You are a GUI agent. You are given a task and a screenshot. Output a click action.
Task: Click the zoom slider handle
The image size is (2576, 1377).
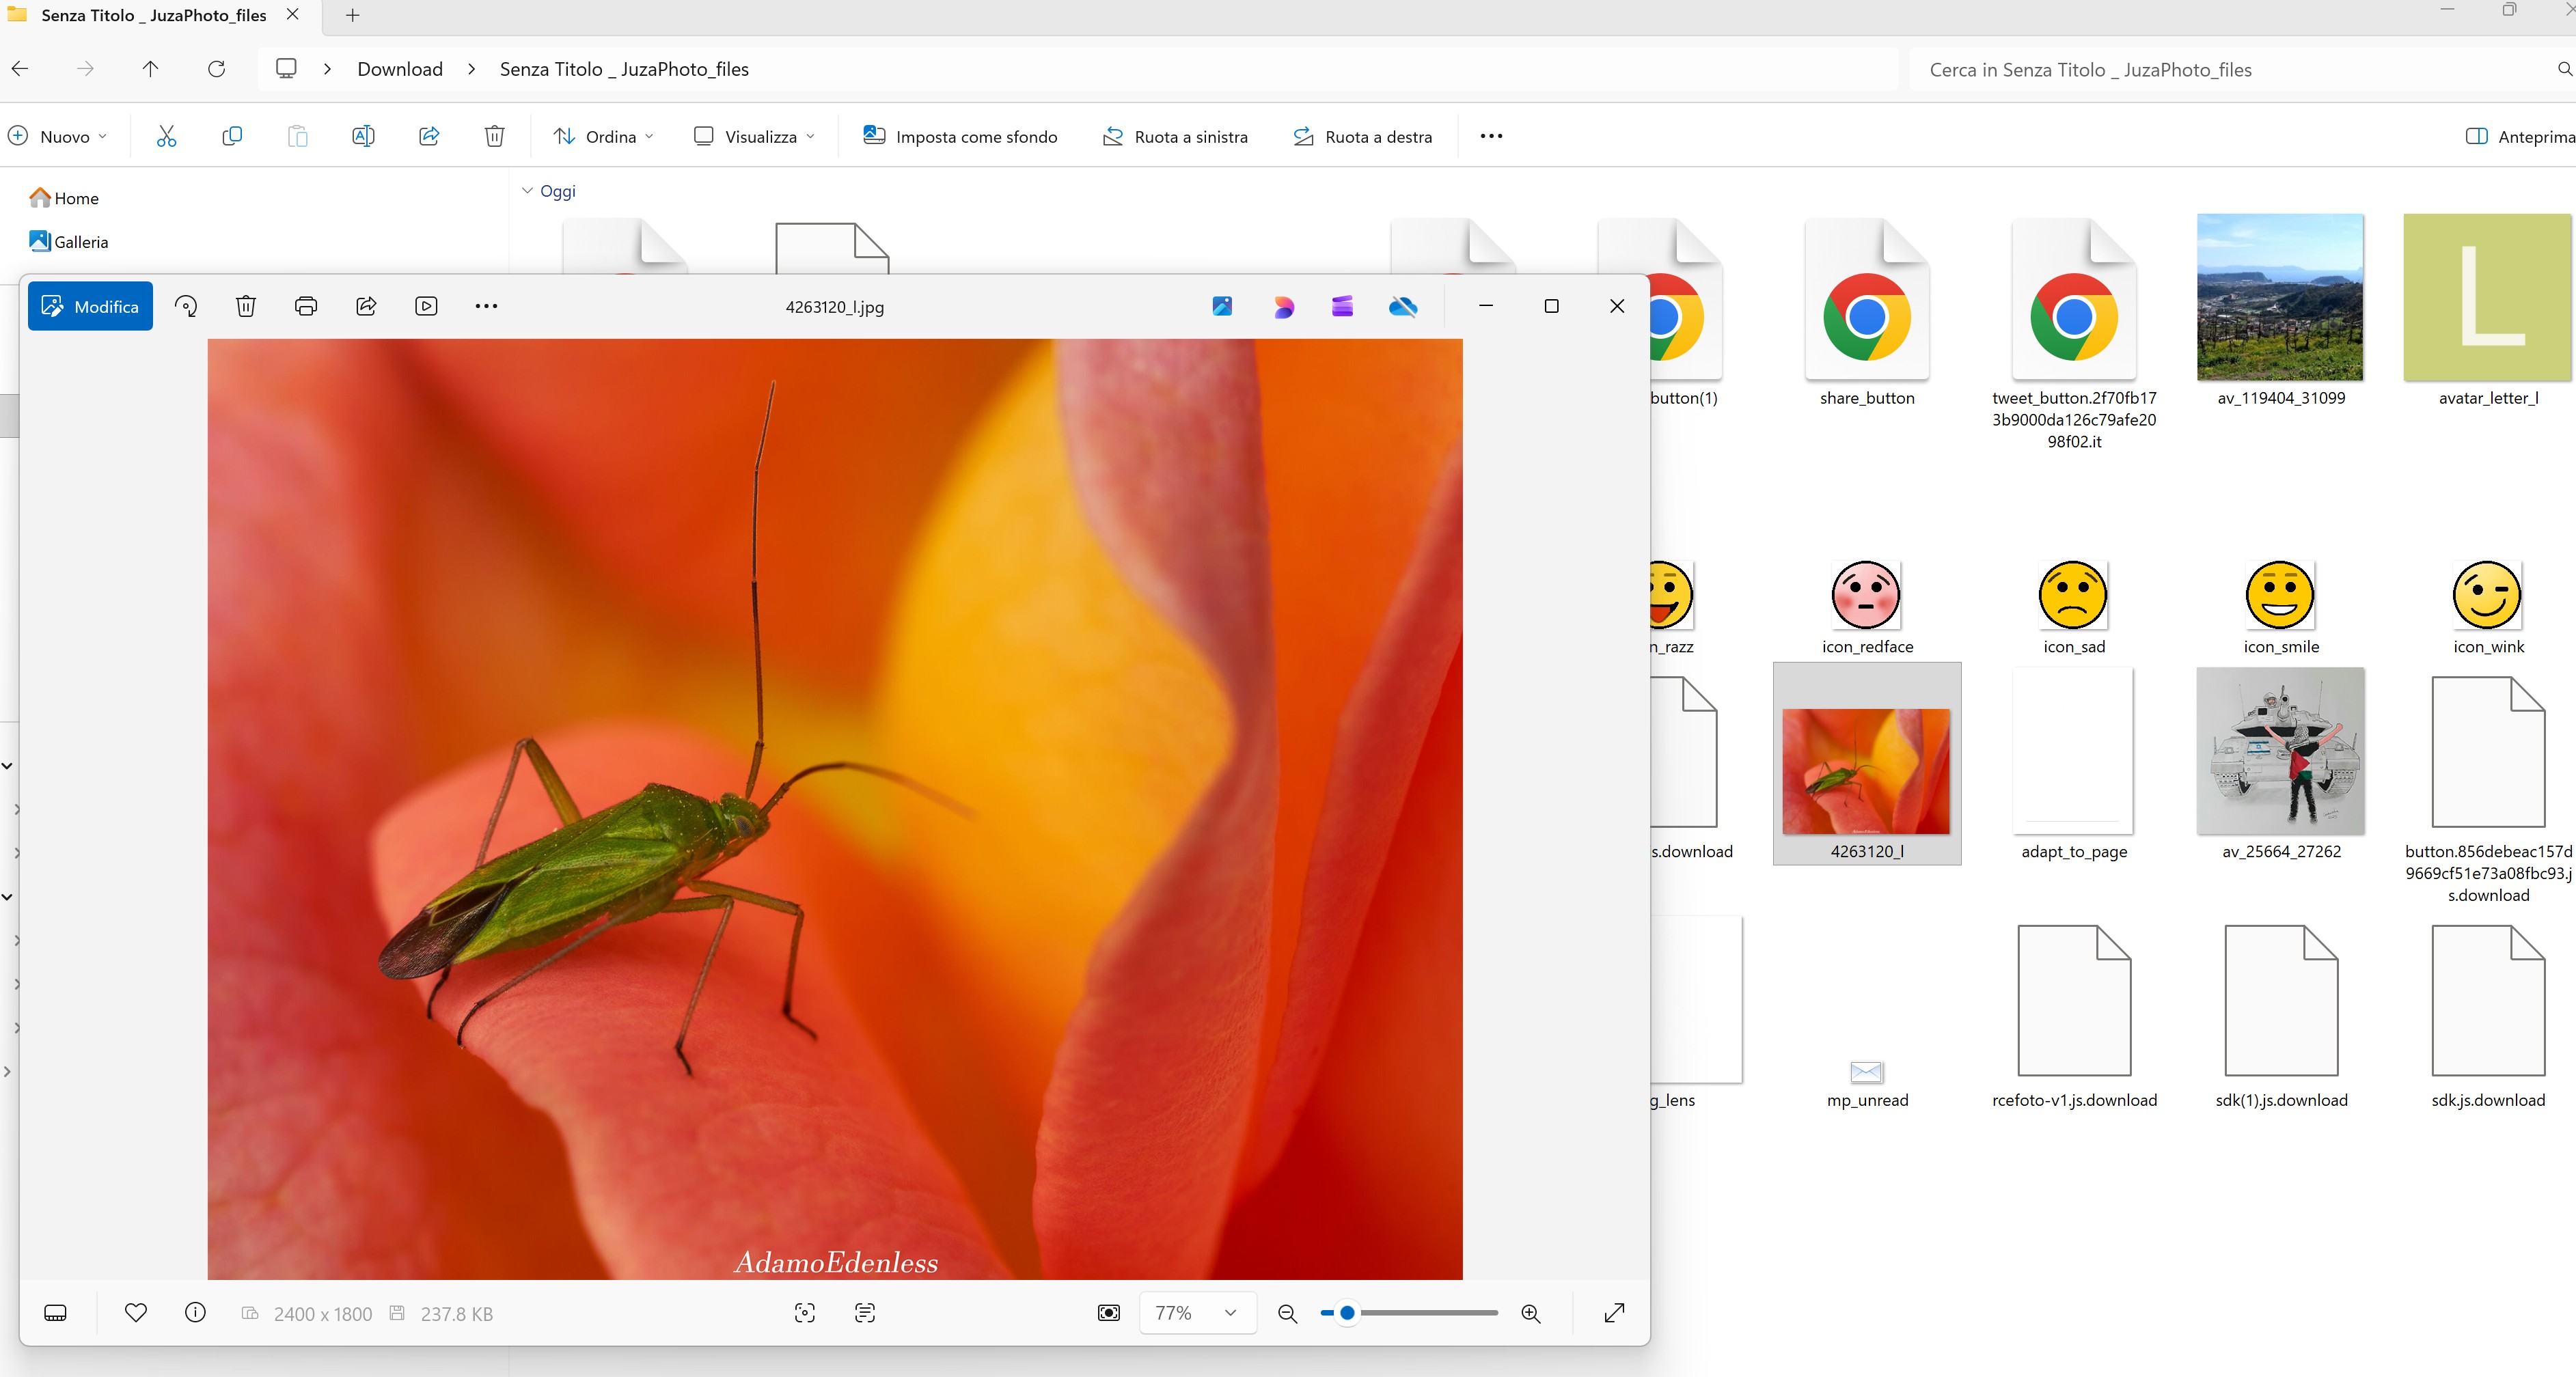[1347, 1313]
